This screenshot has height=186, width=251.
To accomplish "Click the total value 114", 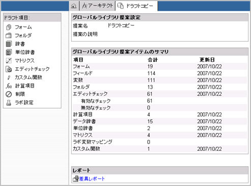I will pos(151,73).
